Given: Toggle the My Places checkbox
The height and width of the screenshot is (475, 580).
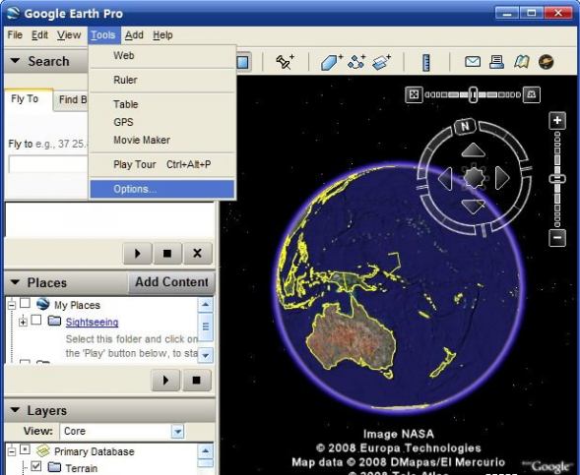Looking at the screenshot, I should point(25,303).
